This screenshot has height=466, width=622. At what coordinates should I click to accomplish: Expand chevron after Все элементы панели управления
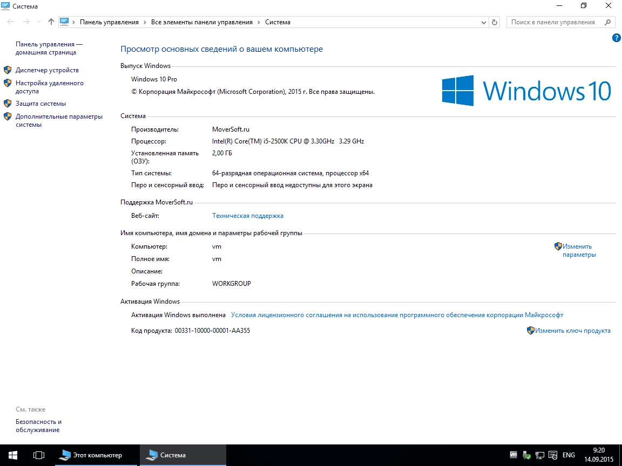(x=259, y=22)
